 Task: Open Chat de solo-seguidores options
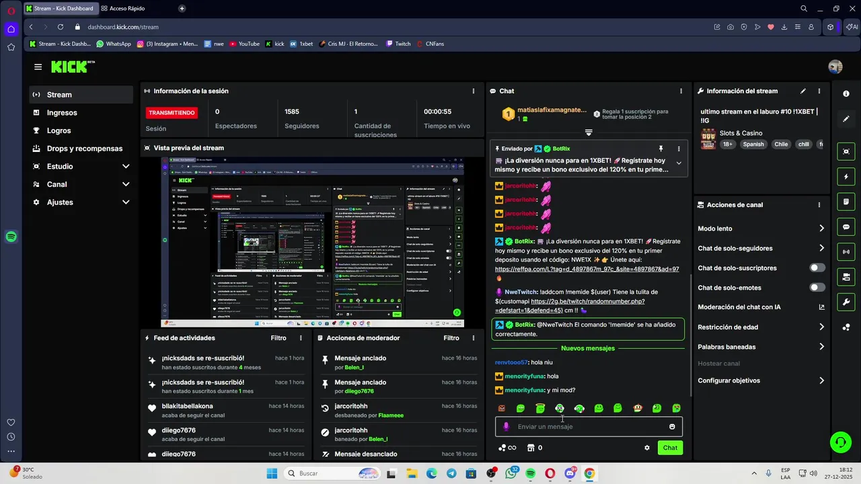point(761,248)
